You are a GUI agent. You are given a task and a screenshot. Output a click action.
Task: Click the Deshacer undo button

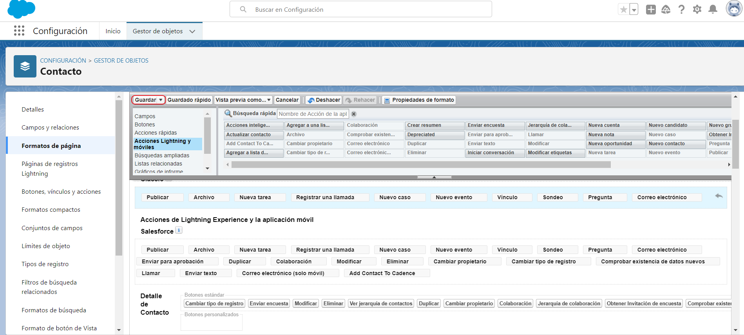pyautogui.click(x=324, y=100)
